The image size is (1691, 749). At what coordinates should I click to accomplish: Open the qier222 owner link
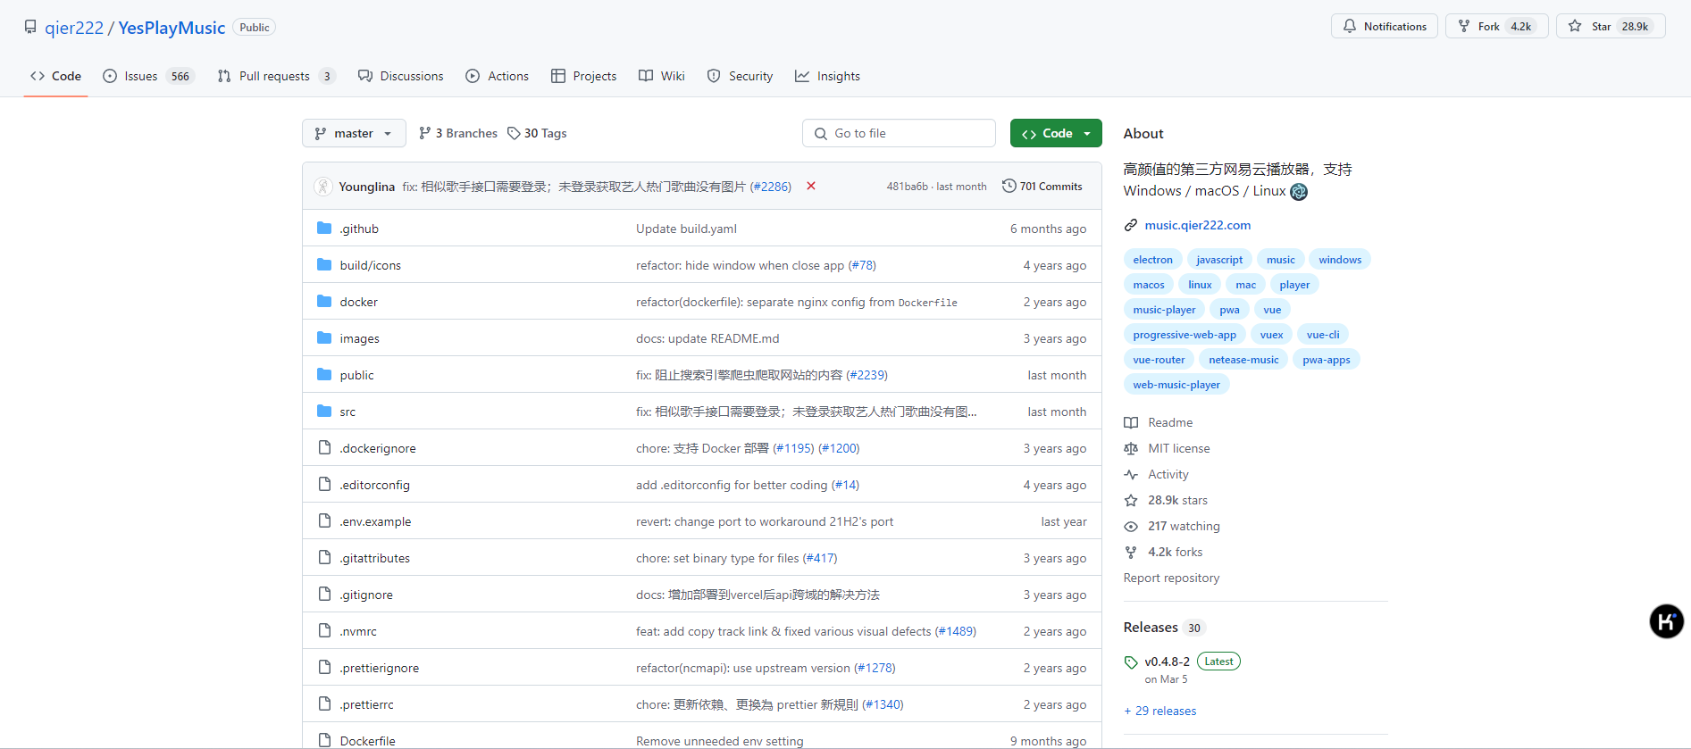(x=74, y=28)
